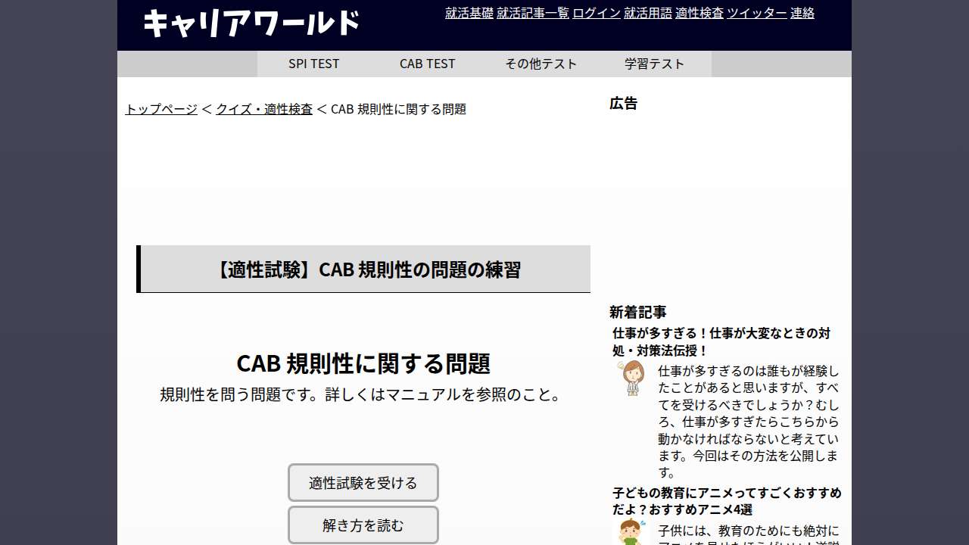Click the description 規則性を問う問題です。詳しくはマニュアルを参照のこと。
The image size is (969, 545).
(x=363, y=395)
